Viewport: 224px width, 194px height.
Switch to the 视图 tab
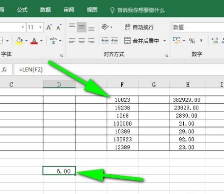pyautogui.click(x=92, y=10)
